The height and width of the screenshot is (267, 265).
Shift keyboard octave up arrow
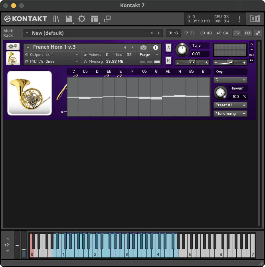coord(8,239)
